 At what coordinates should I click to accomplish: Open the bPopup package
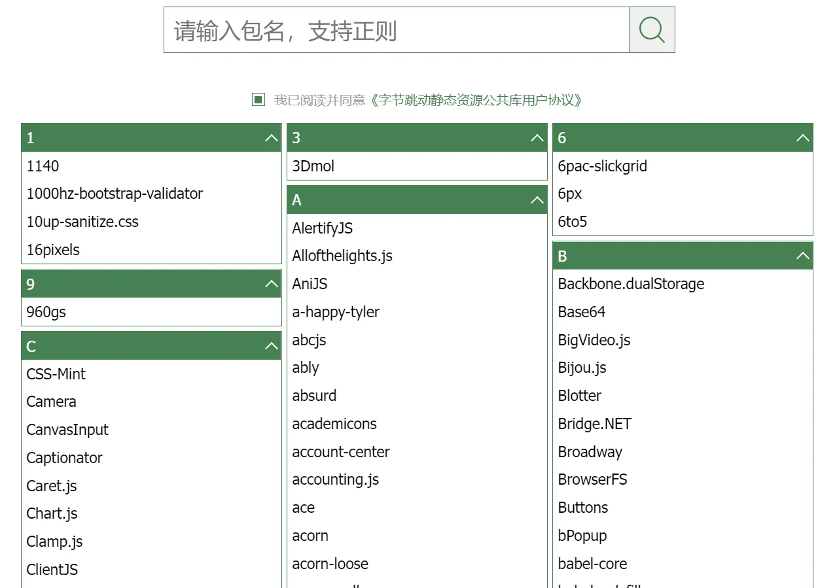[x=582, y=536]
